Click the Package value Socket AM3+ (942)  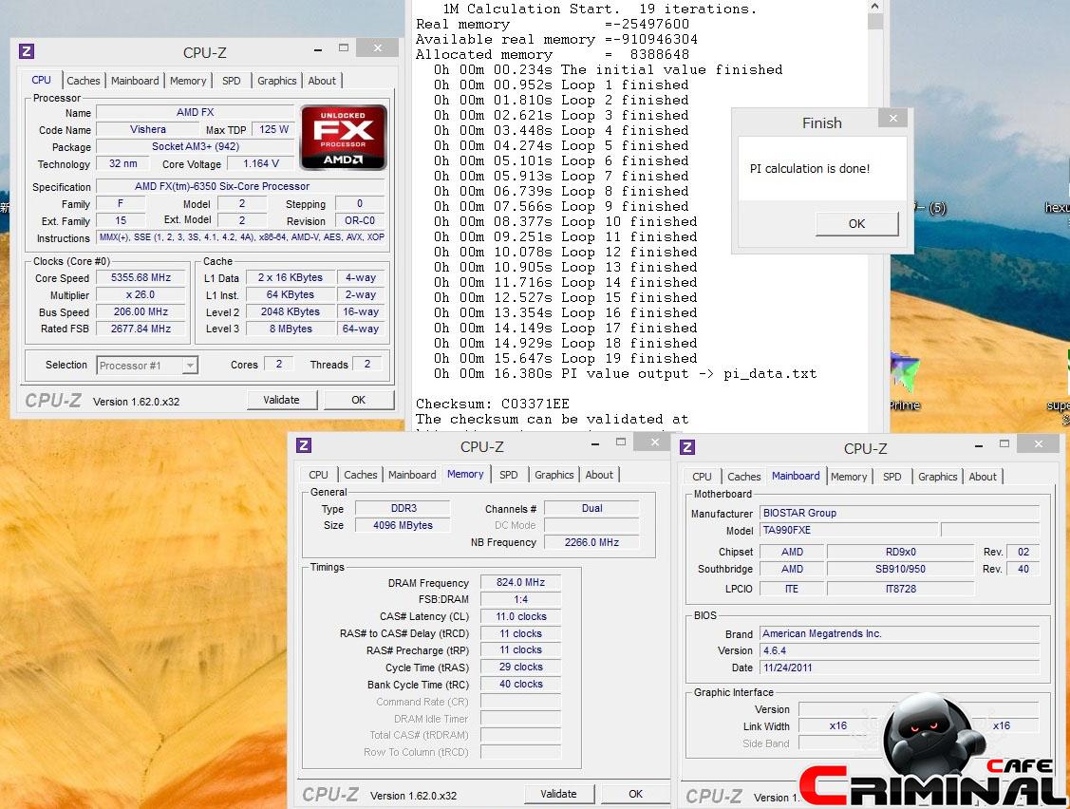(196, 147)
